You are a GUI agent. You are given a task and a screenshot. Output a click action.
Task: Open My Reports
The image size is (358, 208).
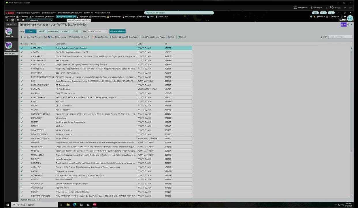(83, 17)
